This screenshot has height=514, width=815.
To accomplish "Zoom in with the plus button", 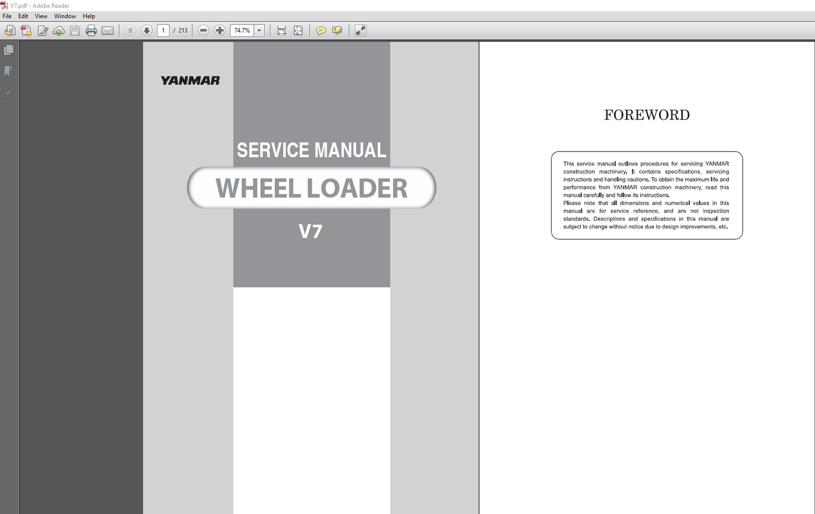I will pyautogui.click(x=220, y=31).
